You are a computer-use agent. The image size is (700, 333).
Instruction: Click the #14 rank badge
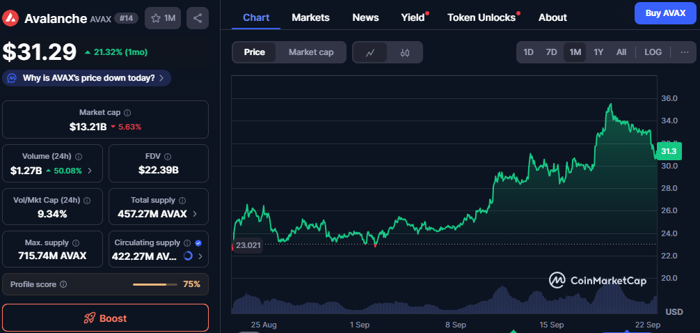(127, 18)
